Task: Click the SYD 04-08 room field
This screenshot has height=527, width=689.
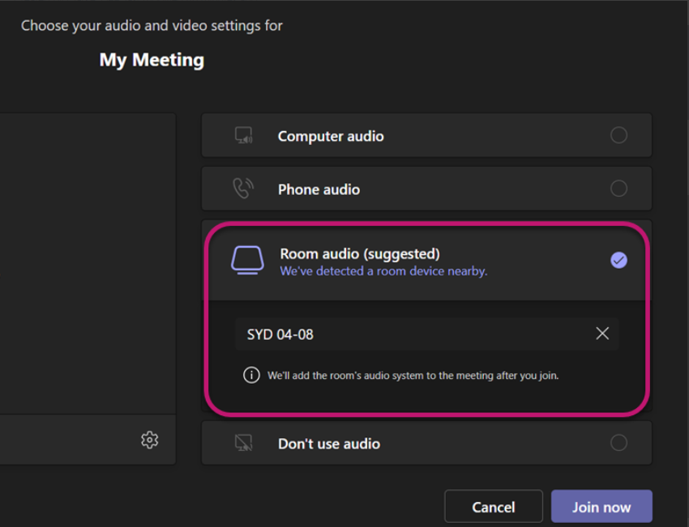Action: coord(426,334)
